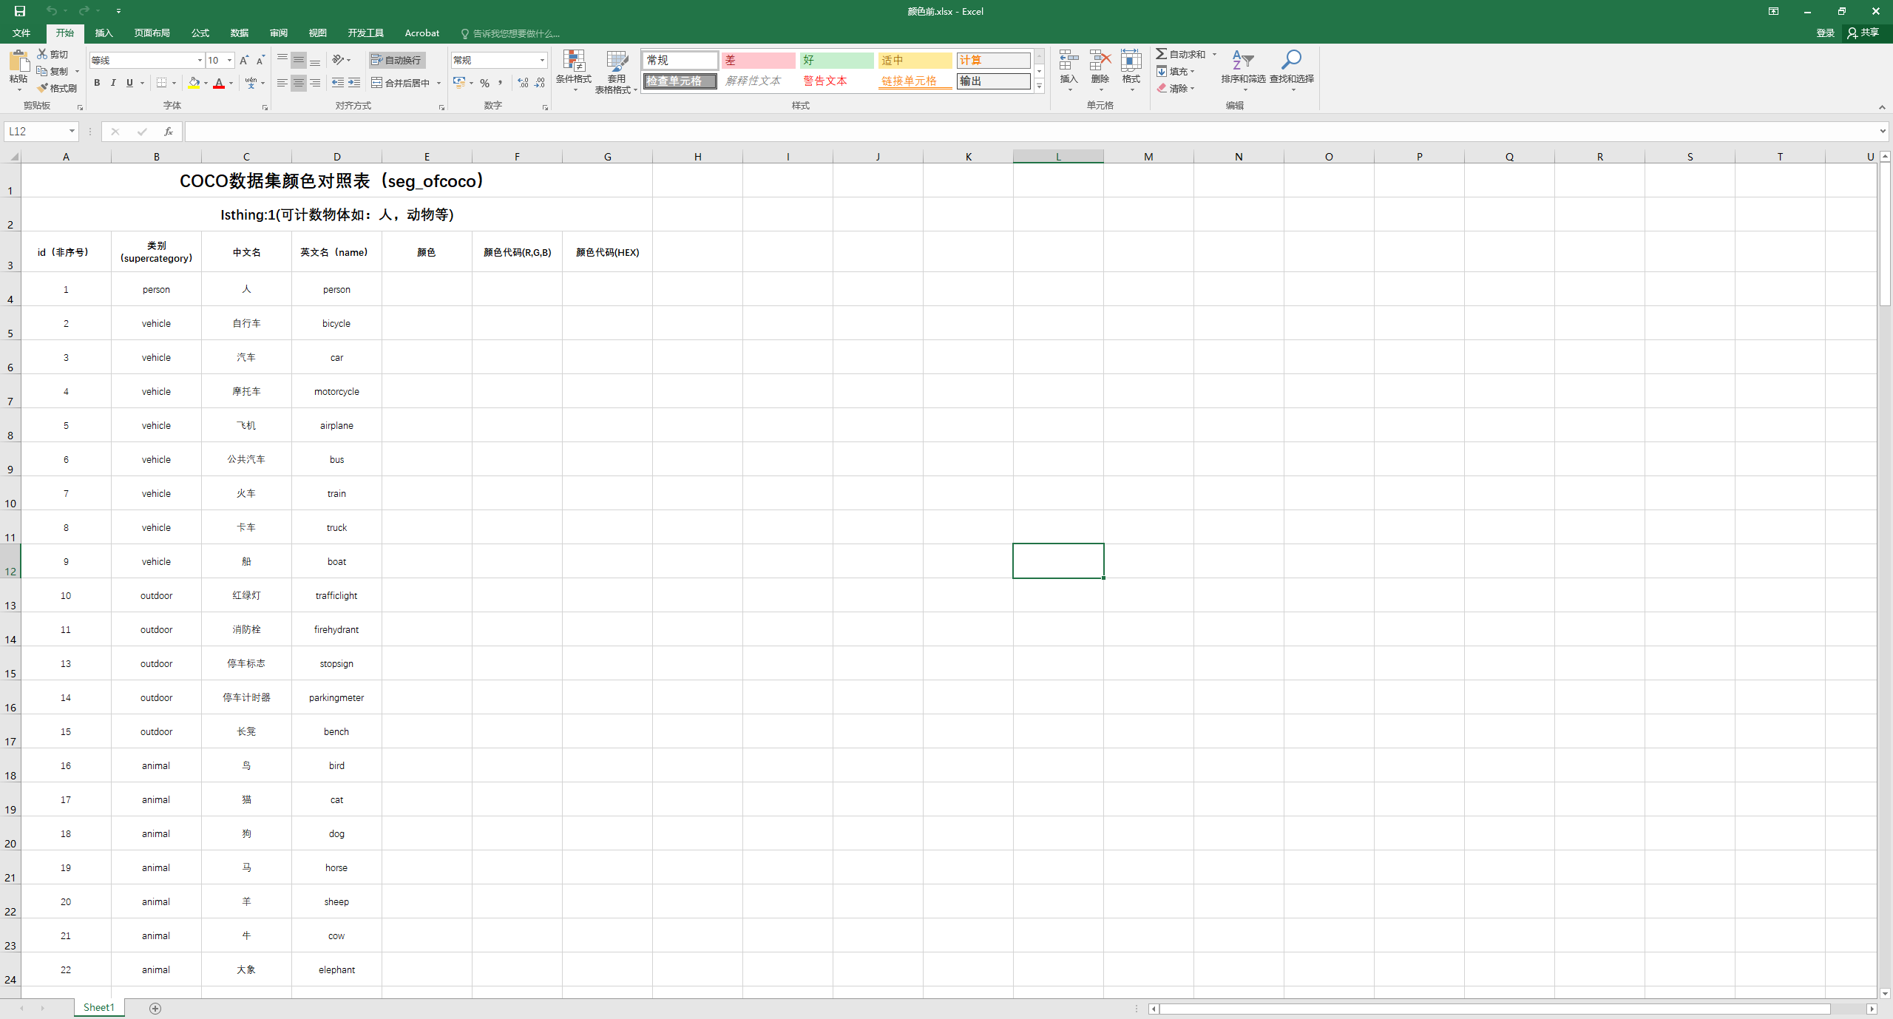This screenshot has width=1893, height=1019.
Task: Click the Orientation text angle icon
Action: [339, 60]
